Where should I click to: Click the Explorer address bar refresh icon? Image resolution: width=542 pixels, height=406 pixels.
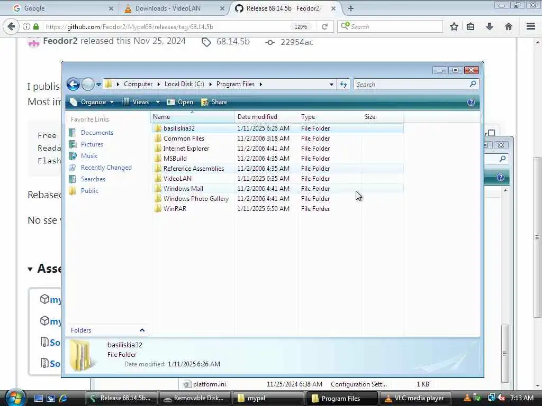coord(343,84)
